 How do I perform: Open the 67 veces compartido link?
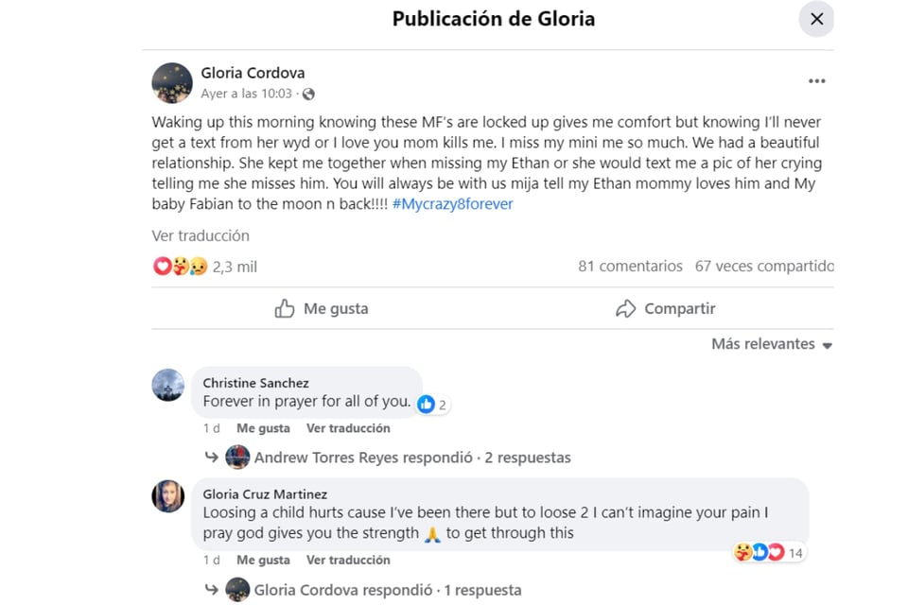coord(764,267)
